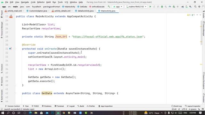
Task: Run the app with the green play icon
Action: pos(150,6)
